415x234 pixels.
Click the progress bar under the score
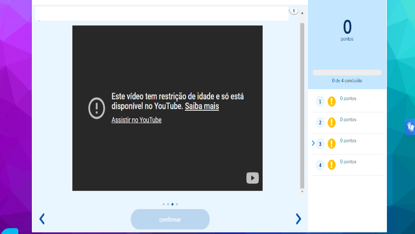(347, 72)
